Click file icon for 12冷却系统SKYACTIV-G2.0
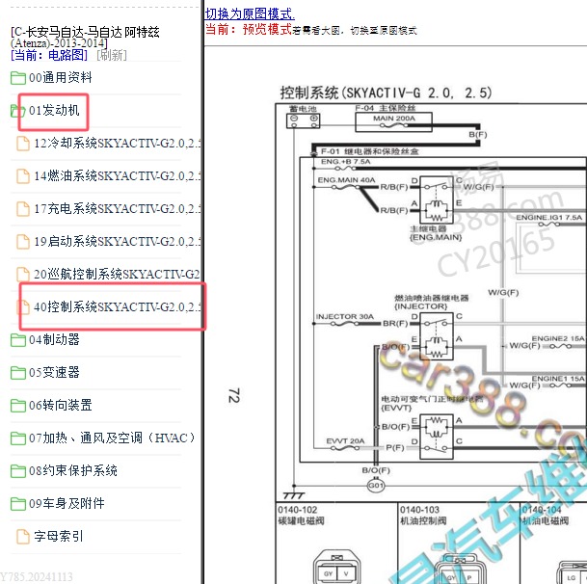Viewport: 587px width, 584px height. click(23, 144)
